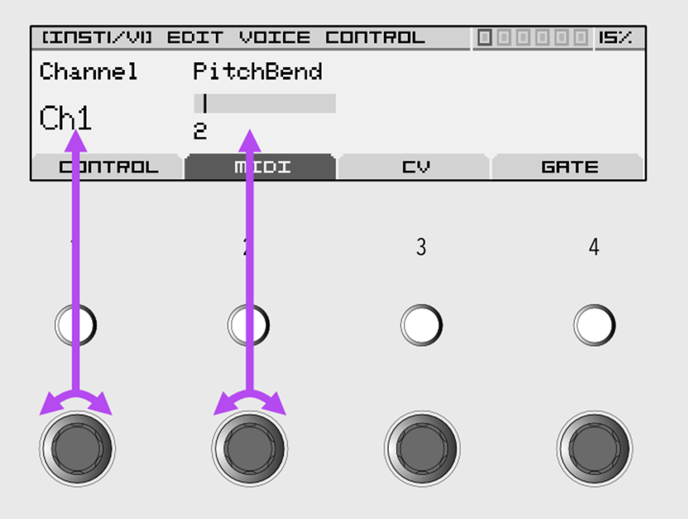Click the second rotary encoder knob
Screen dimensions: 688x519
[x=250, y=448]
